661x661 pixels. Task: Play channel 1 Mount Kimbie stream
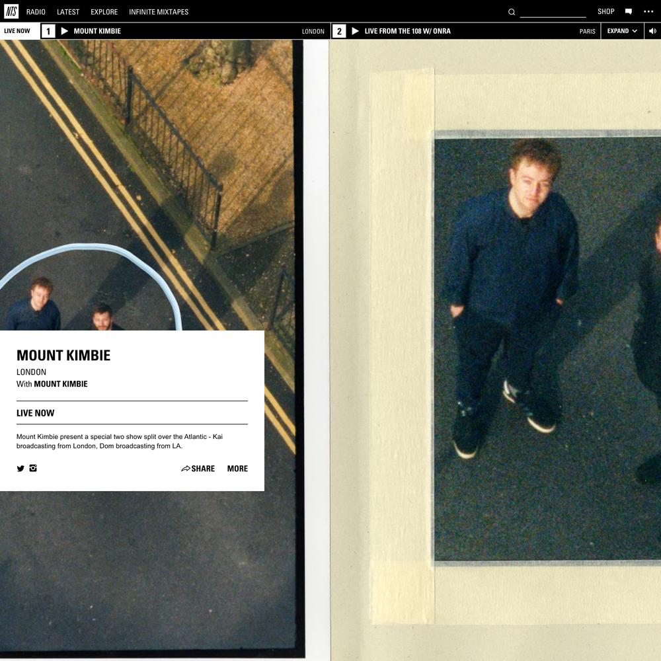pyautogui.click(x=65, y=31)
